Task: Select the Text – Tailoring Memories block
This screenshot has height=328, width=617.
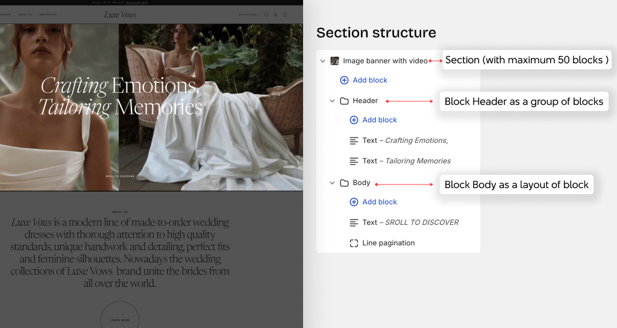Action: point(406,161)
